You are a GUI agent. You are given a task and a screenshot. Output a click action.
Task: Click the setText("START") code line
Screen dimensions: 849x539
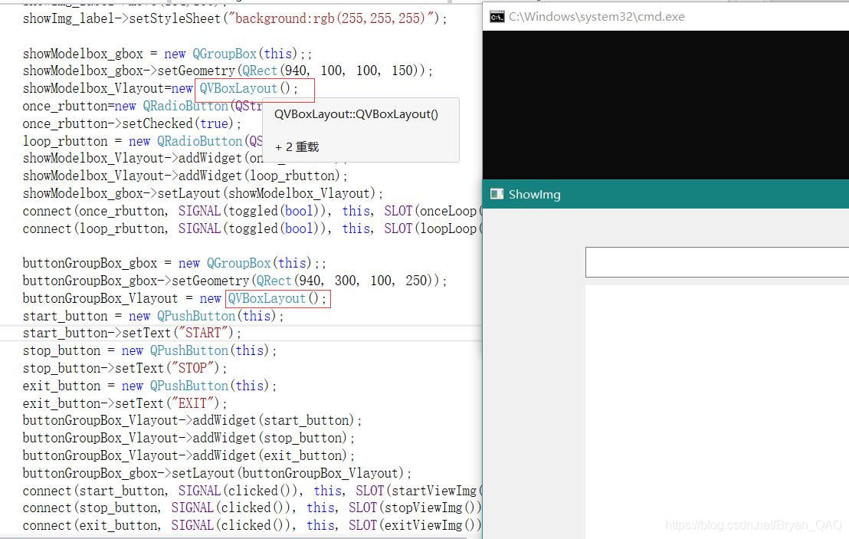coord(130,333)
